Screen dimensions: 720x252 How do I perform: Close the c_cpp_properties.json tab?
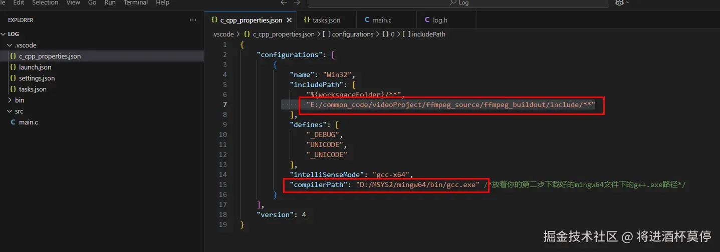point(289,20)
